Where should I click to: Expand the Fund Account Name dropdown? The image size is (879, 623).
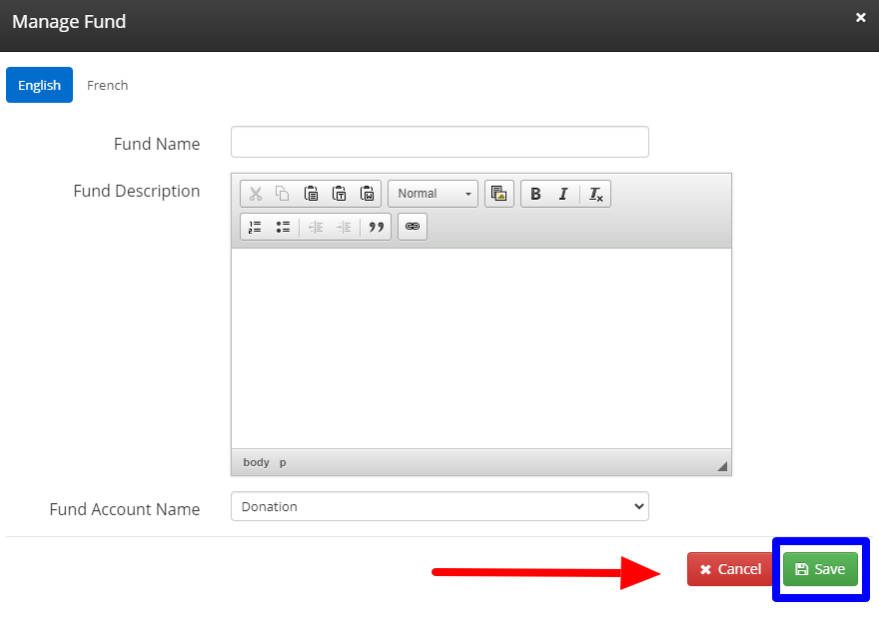[439, 506]
